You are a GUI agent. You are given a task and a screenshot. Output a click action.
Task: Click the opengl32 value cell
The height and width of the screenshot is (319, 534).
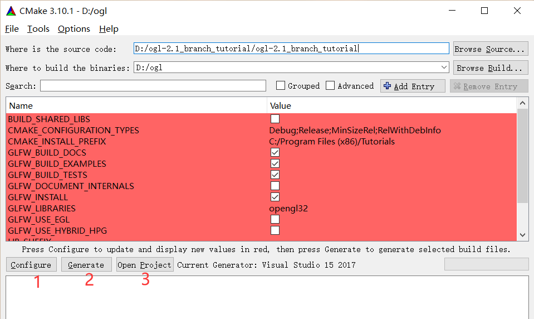288,209
